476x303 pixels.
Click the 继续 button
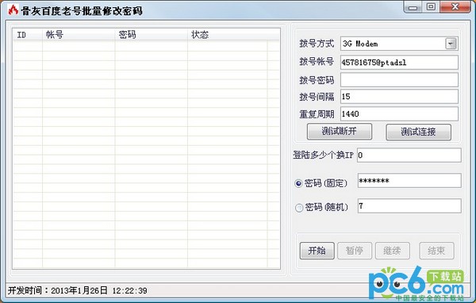click(392, 251)
